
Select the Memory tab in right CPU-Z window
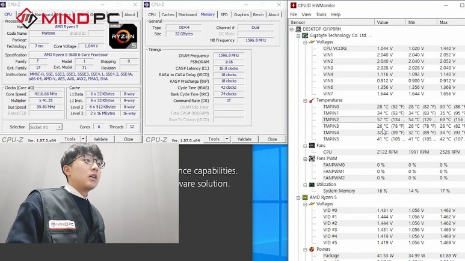208,14
